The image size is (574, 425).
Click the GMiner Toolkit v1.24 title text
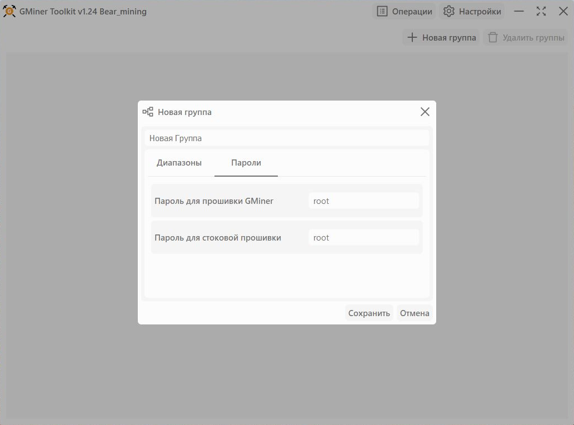(83, 11)
